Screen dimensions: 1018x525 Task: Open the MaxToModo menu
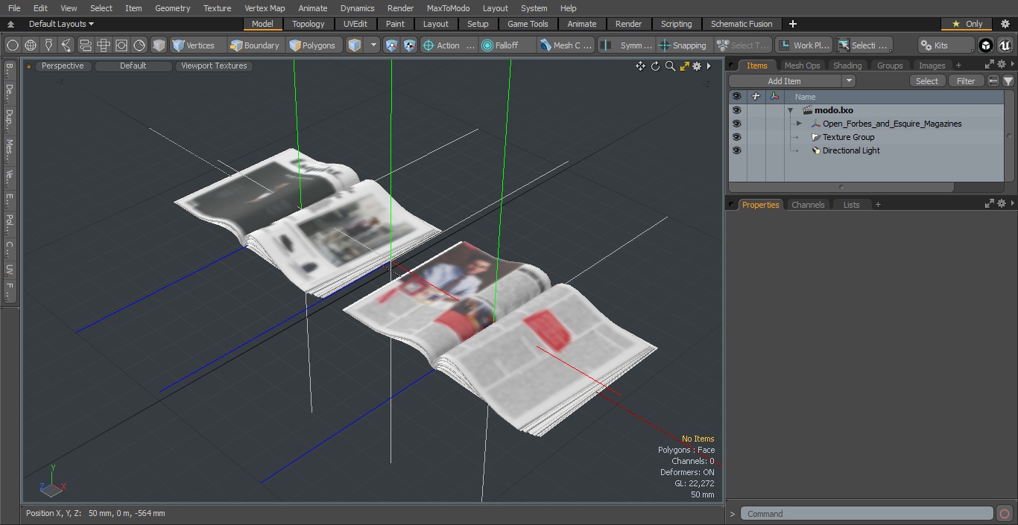(448, 8)
